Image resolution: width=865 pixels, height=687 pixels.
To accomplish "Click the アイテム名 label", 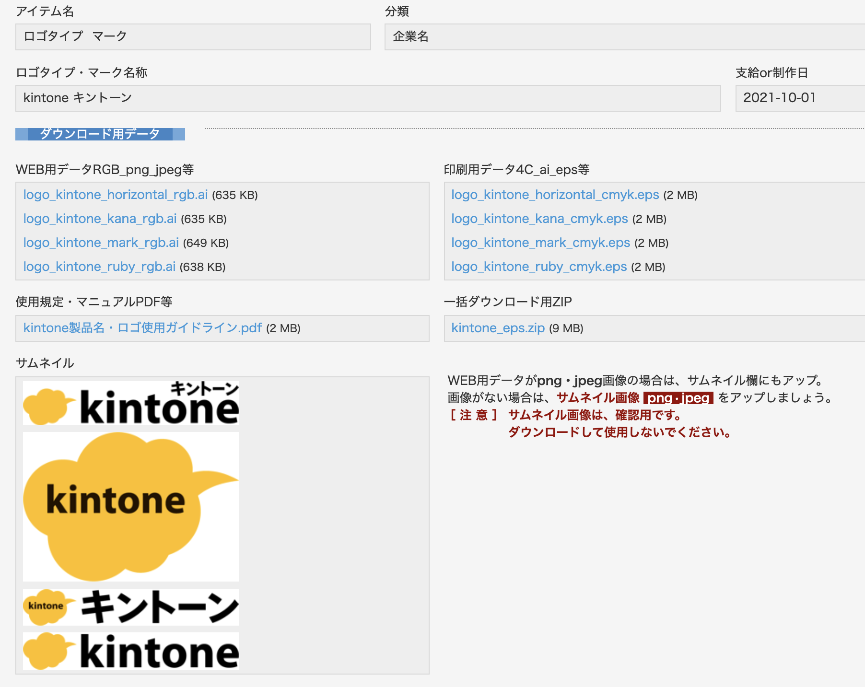I will tap(45, 11).
